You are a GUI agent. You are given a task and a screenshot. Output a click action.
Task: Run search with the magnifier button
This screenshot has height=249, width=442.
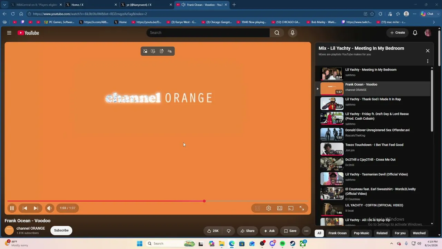click(277, 33)
